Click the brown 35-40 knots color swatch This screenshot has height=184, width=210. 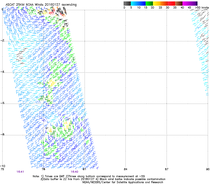pyautogui.click(x=179, y=3)
